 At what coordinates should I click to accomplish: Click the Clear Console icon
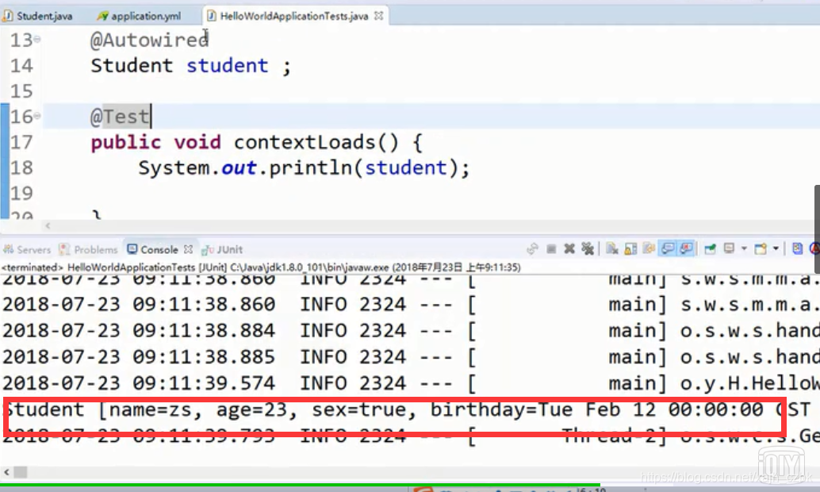(x=611, y=247)
